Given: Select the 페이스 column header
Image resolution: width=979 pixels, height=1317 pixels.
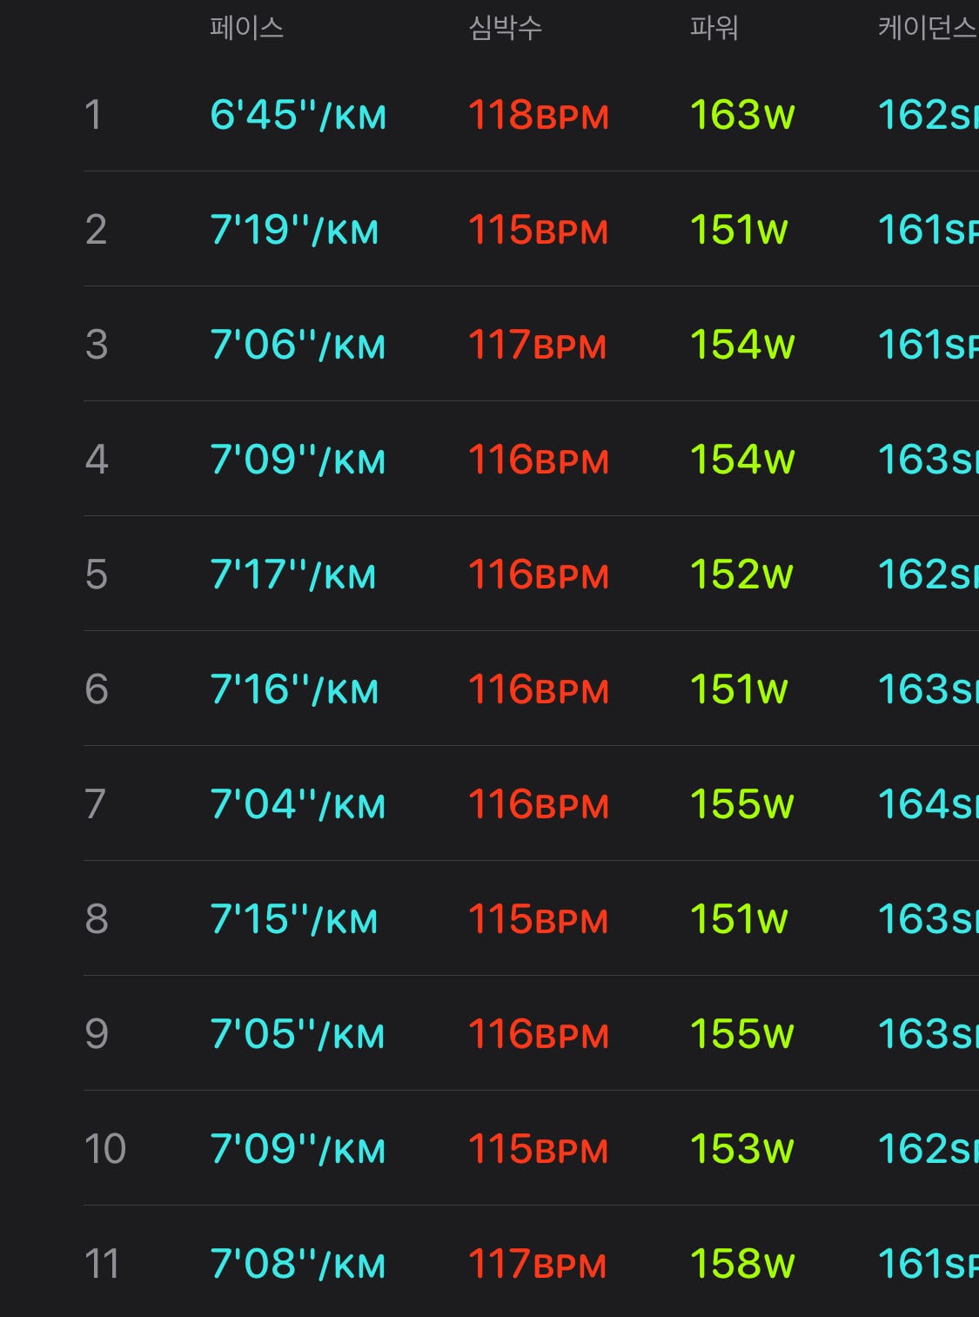Looking at the screenshot, I should tap(246, 29).
